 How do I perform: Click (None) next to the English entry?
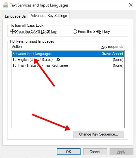coord(118,60)
